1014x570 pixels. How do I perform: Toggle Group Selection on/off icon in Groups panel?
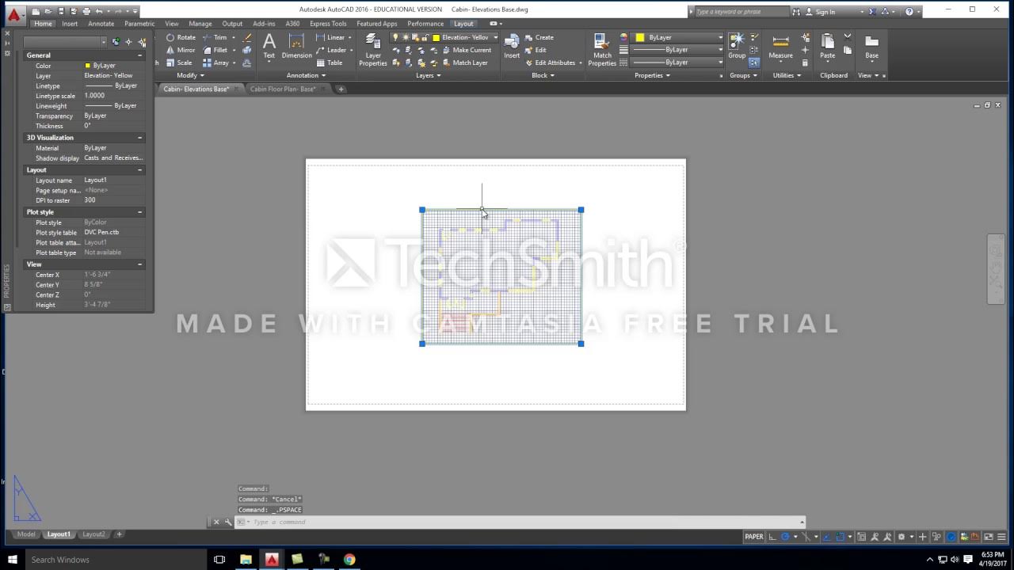tap(754, 63)
